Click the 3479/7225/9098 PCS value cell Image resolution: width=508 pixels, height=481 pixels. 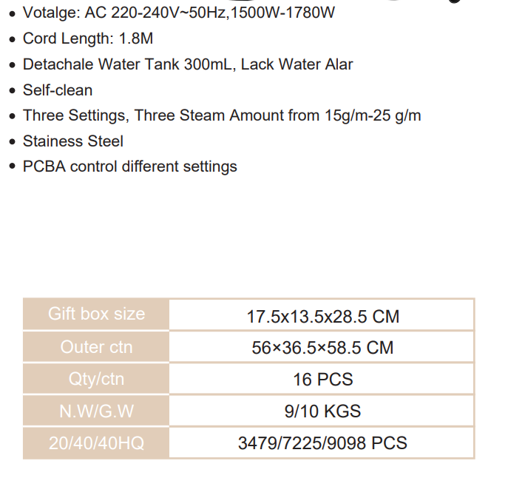pyautogui.click(x=322, y=443)
